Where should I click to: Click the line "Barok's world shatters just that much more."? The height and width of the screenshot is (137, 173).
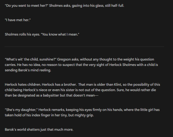[39, 130]
